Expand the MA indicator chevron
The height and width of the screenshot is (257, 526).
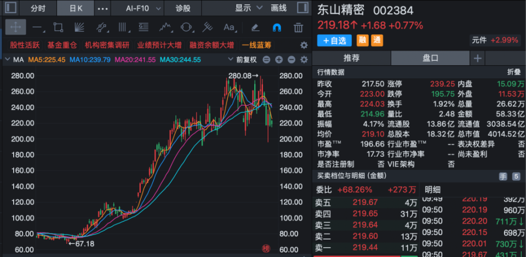pyautogui.click(x=8, y=60)
